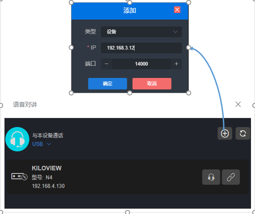Click the refresh device list icon
The width and height of the screenshot is (255, 214).
coord(242,133)
